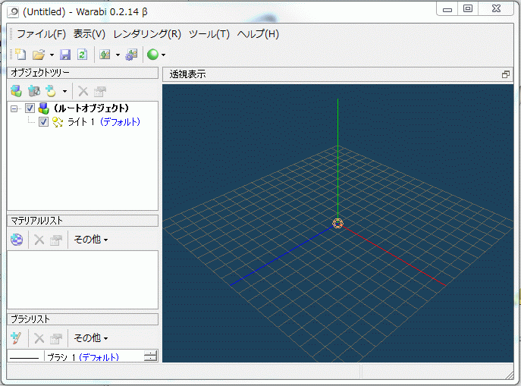
Task: Click the add camera icon in object tree
Action: coord(34,91)
